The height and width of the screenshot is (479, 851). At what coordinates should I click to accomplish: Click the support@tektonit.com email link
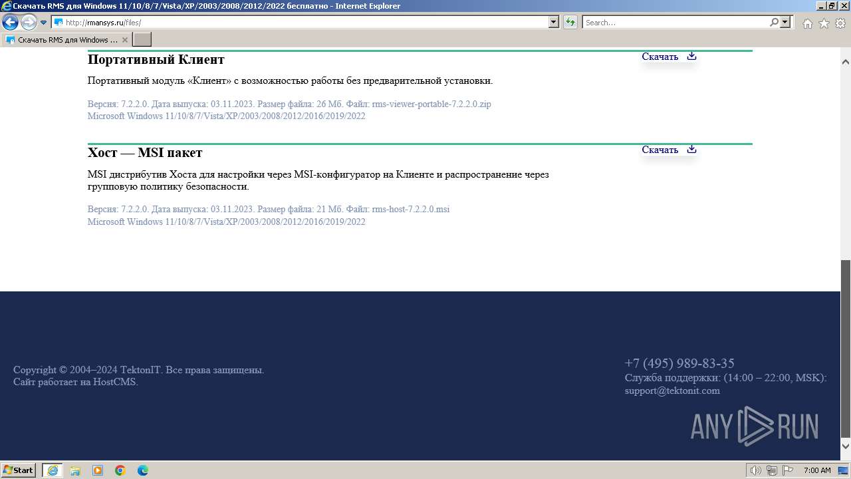coord(672,391)
